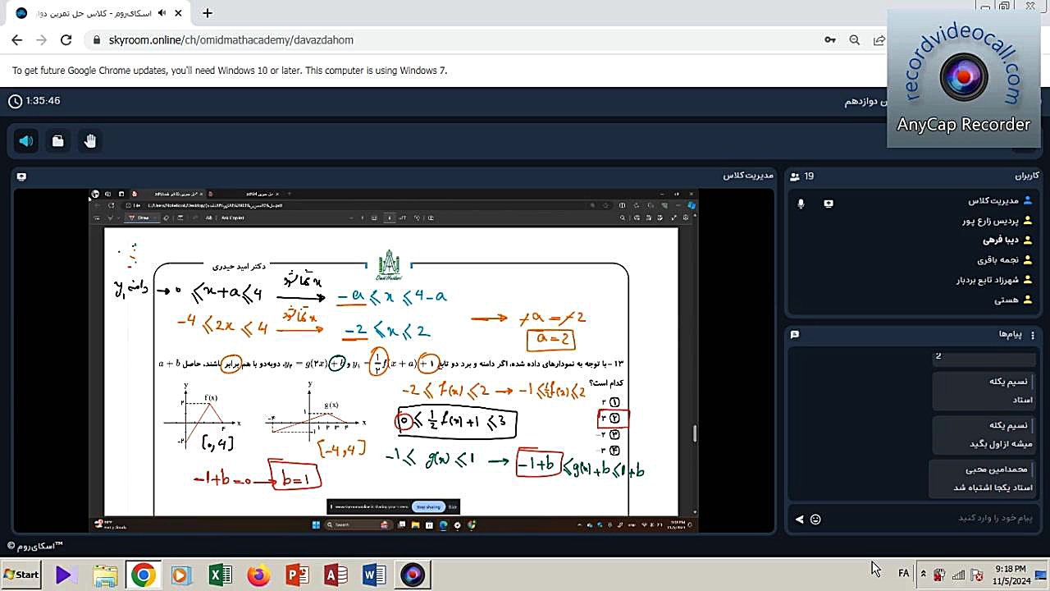Open the network signal tray icon
The height and width of the screenshot is (591, 1050).
[957, 575]
